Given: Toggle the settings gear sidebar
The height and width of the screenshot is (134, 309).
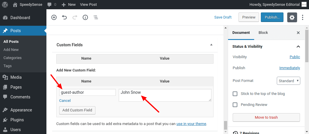Looking at the screenshot, I should tap(292, 17).
